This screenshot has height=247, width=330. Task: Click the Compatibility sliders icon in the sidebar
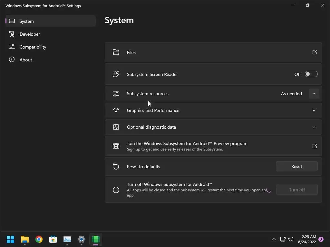[12, 47]
